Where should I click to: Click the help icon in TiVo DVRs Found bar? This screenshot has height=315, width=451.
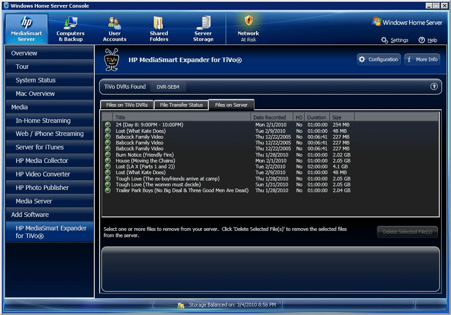coord(434,86)
